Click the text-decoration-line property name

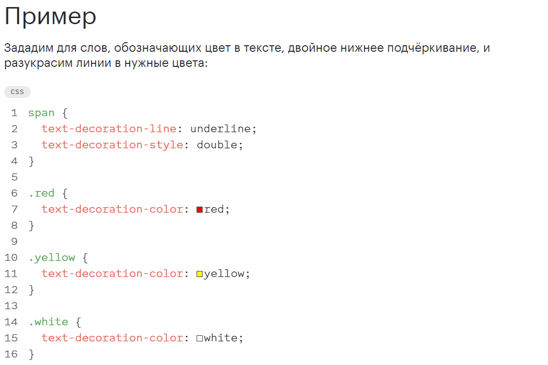[109, 129]
